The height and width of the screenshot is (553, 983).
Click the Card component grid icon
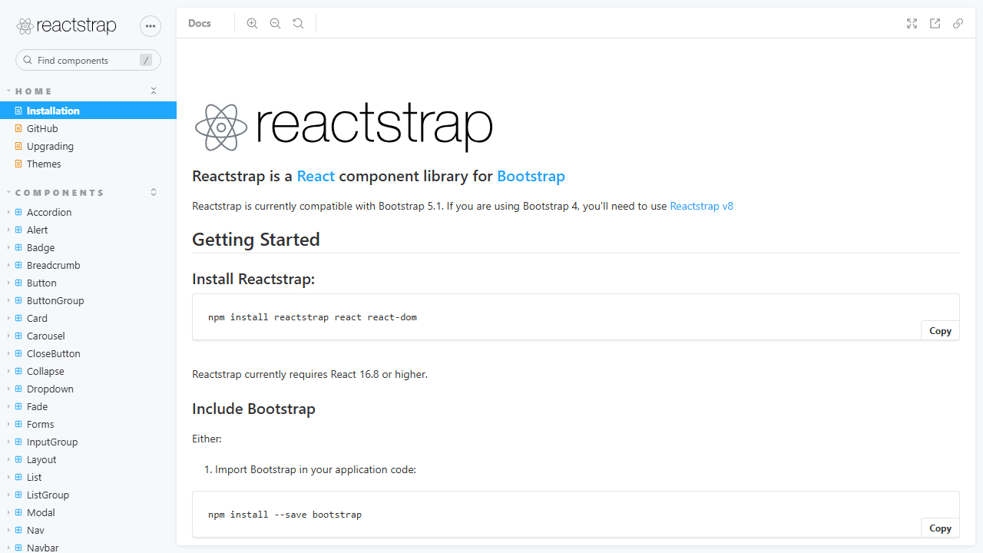(x=19, y=319)
